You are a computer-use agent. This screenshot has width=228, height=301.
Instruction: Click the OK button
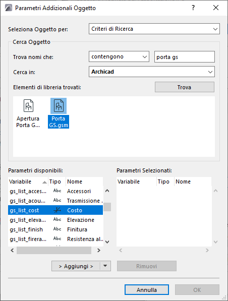click(197, 290)
